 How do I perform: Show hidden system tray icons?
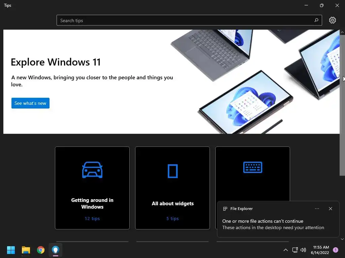pyautogui.click(x=286, y=250)
